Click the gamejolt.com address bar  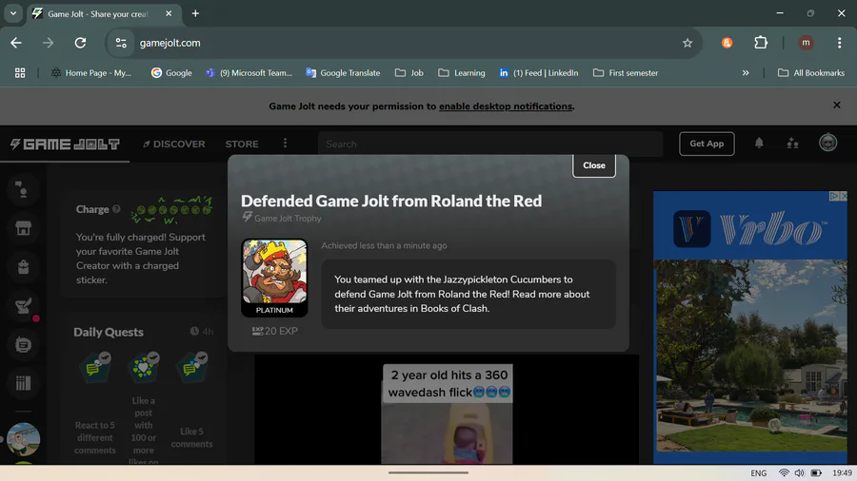tap(405, 43)
